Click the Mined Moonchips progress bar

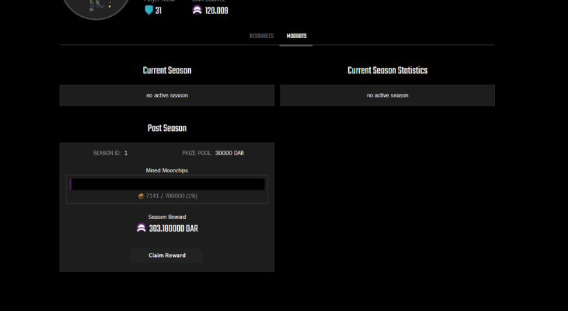167,184
